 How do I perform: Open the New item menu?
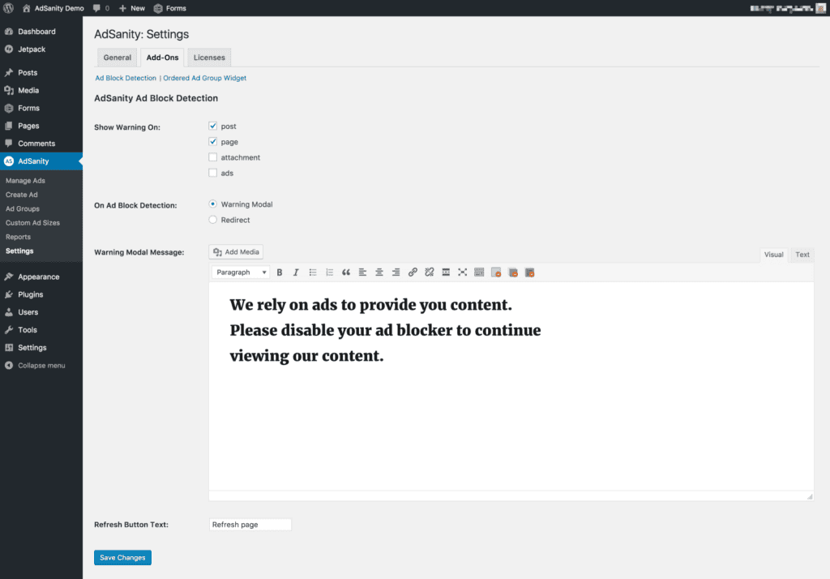pos(131,8)
